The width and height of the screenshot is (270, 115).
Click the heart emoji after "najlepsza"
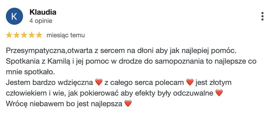(x=128, y=104)
